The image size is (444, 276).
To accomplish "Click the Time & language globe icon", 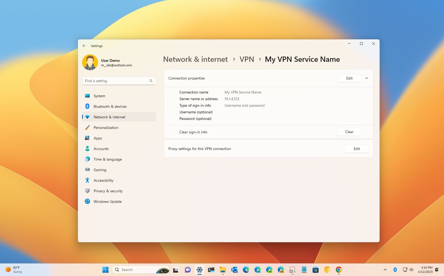I will point(87,159).
